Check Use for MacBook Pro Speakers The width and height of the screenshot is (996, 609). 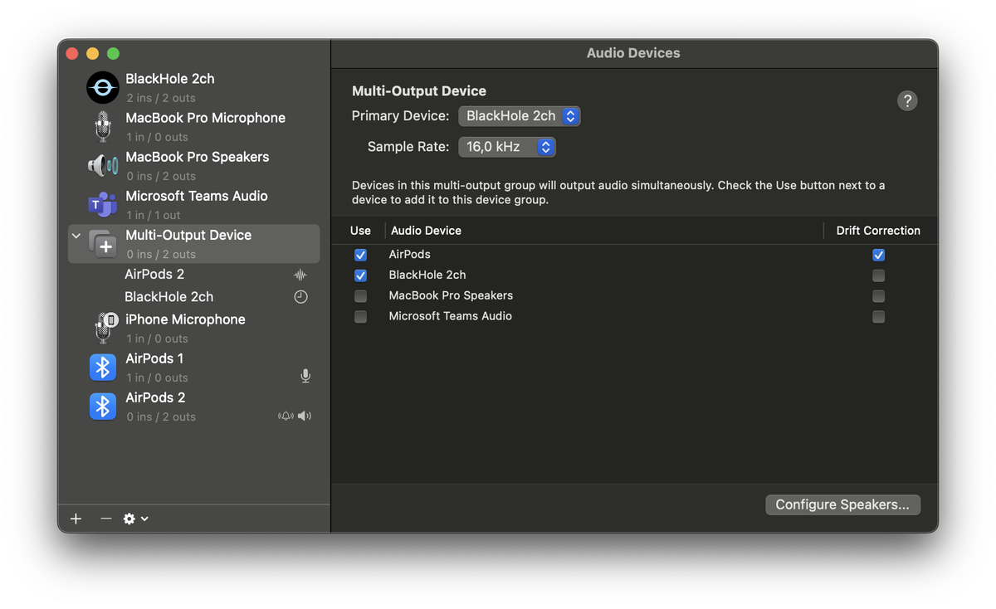point(360,296)
